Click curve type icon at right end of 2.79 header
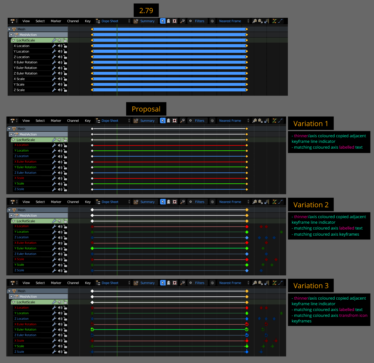The height and width of the screenshot is (363, 374). point(280,21)
